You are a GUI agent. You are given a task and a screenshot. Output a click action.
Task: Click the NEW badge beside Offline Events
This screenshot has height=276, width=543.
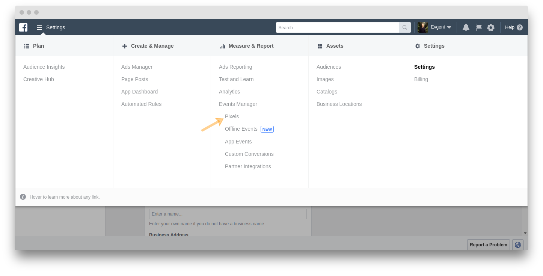(x=267, y=129)
